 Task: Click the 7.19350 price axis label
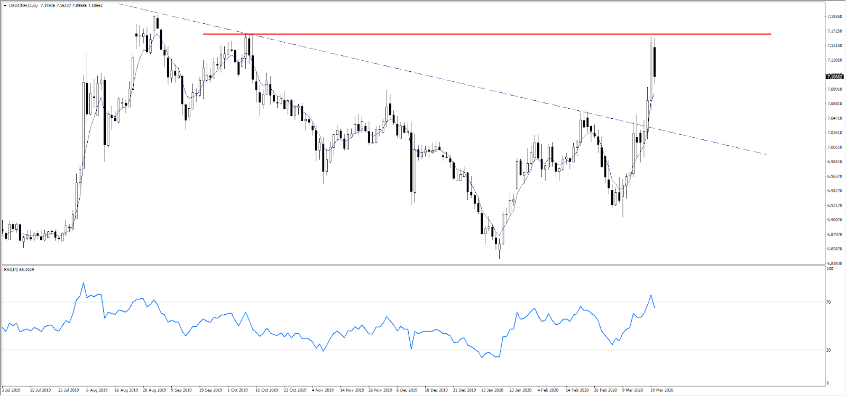click(x=834, y=17)
